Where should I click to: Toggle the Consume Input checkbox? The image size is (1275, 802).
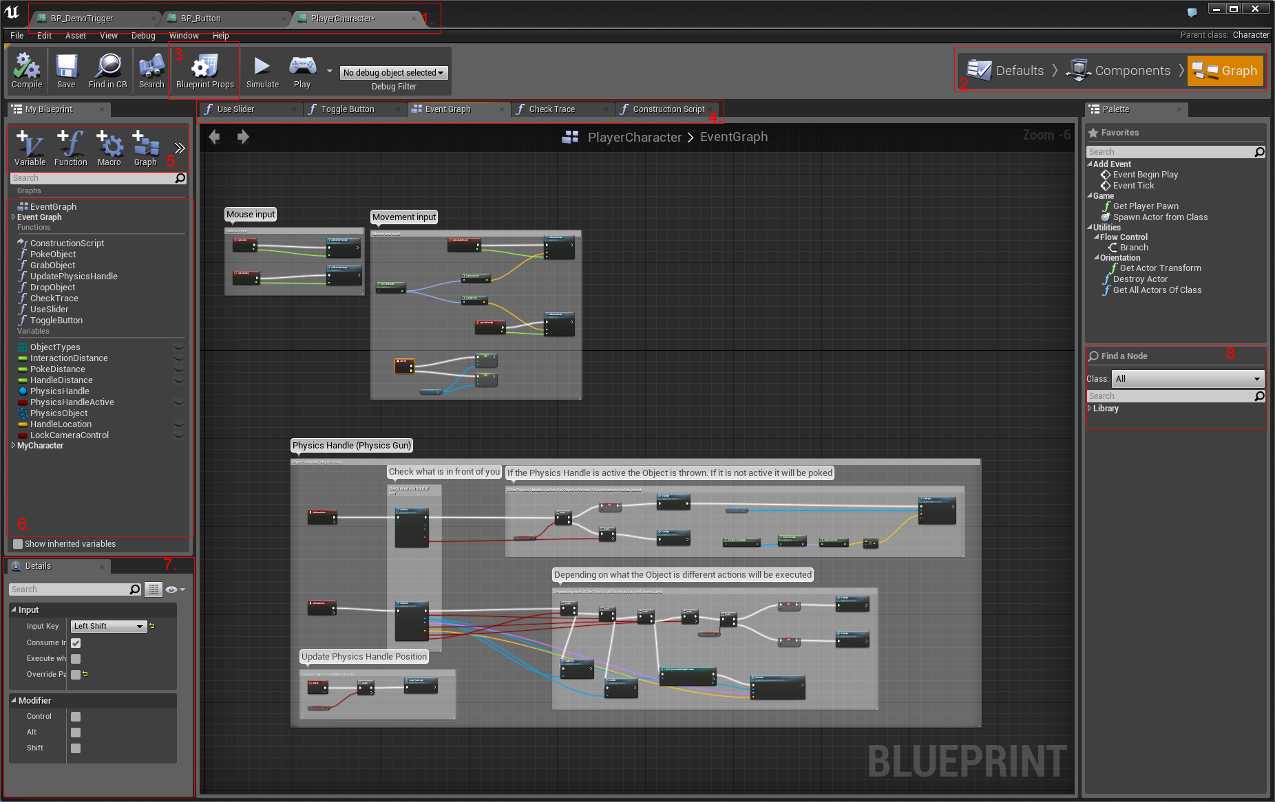point(76,643)
